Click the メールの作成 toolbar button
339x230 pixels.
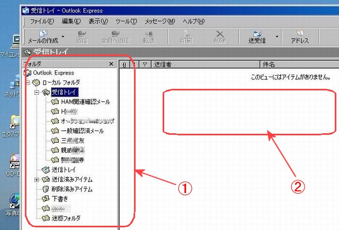tap(43, 37)
